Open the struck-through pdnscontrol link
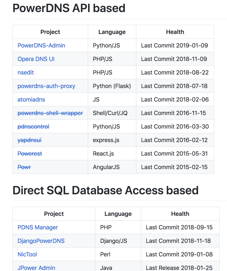 (33, 127)
